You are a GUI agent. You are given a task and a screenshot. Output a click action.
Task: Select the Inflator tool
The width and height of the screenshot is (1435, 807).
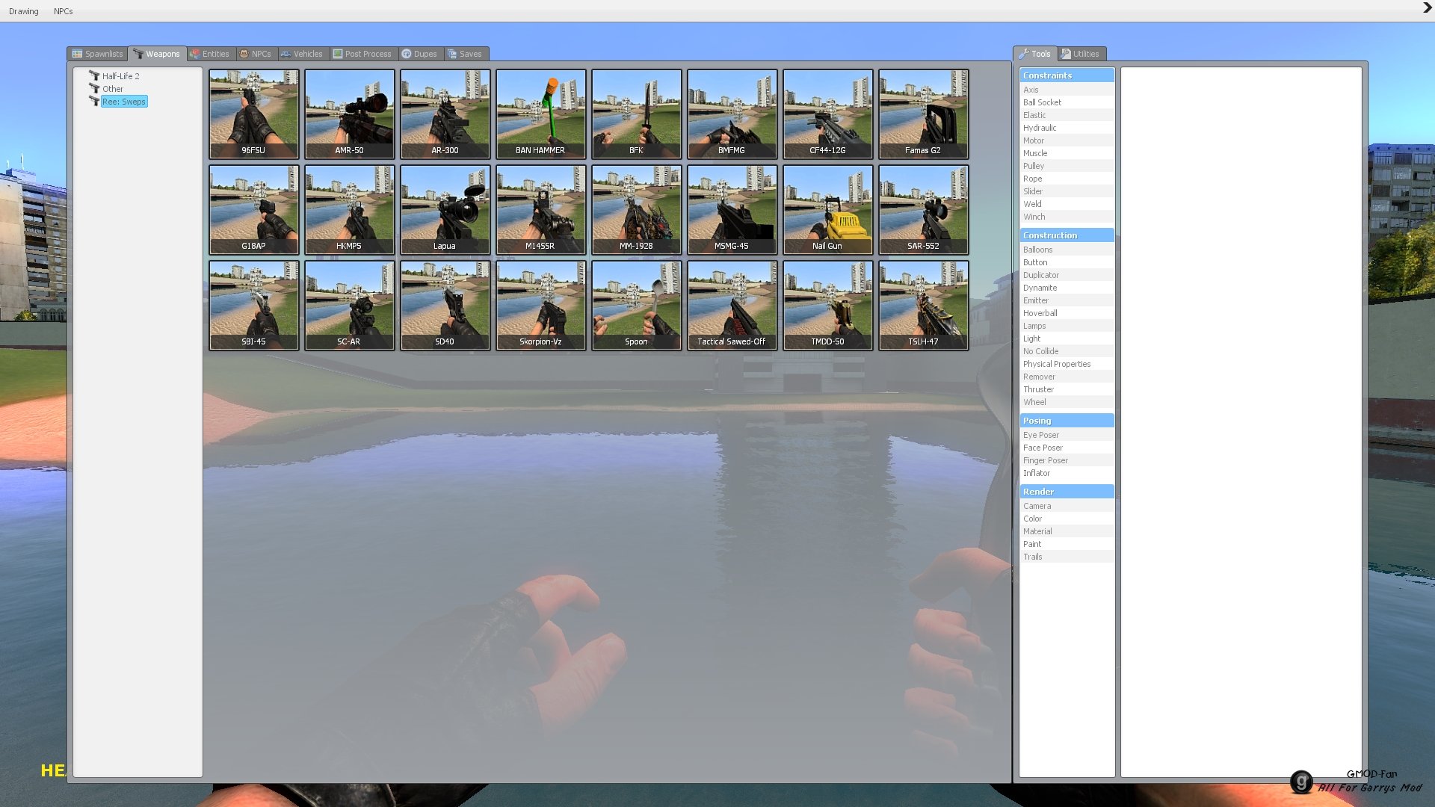coord(1067,473)
